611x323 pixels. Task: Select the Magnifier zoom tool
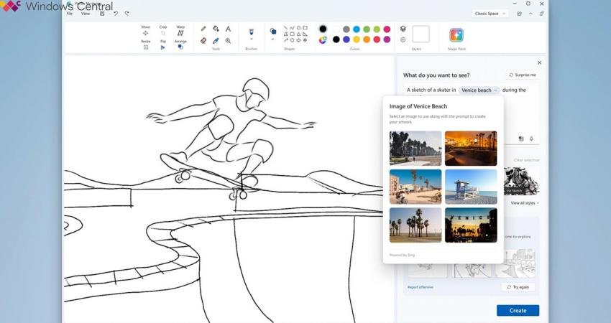[x=228, y=40]
